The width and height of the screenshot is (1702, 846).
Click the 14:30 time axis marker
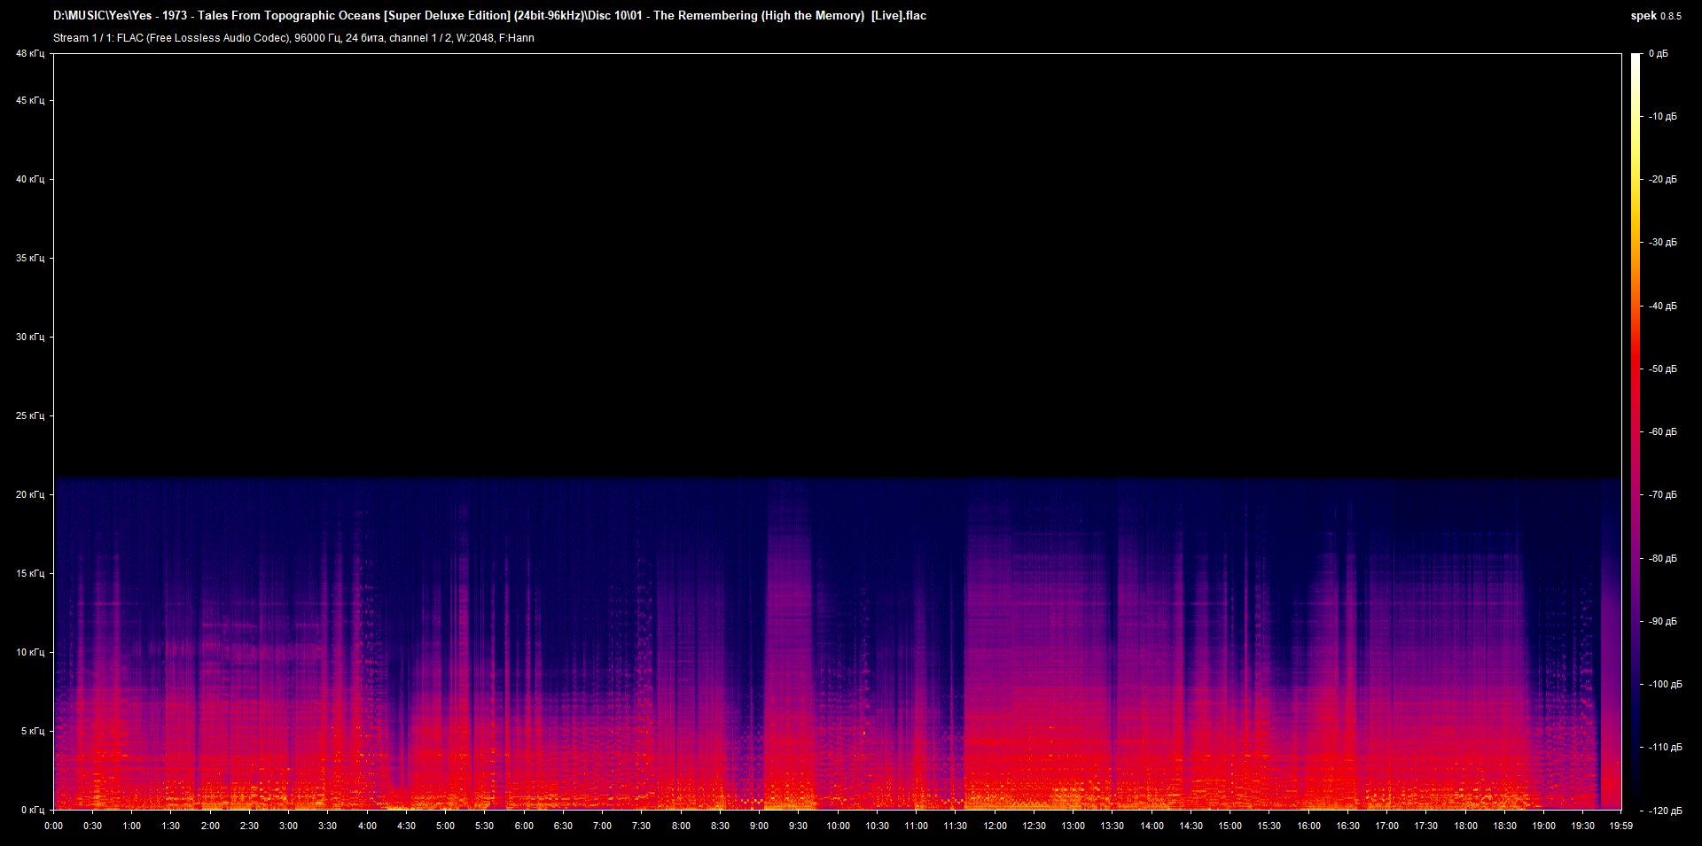1191,826
